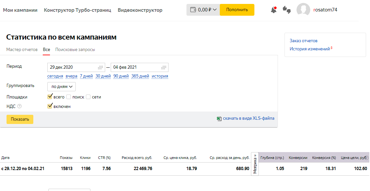Click the NDS help question mark icon
This screenshot has height=191, width=370.
[x=20, y=106]
